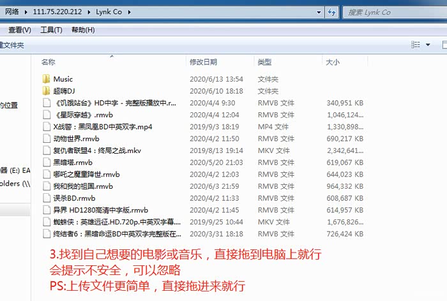Select the 超嗨DJ folder name
447x301 pixels.
(x=64, y=91)
